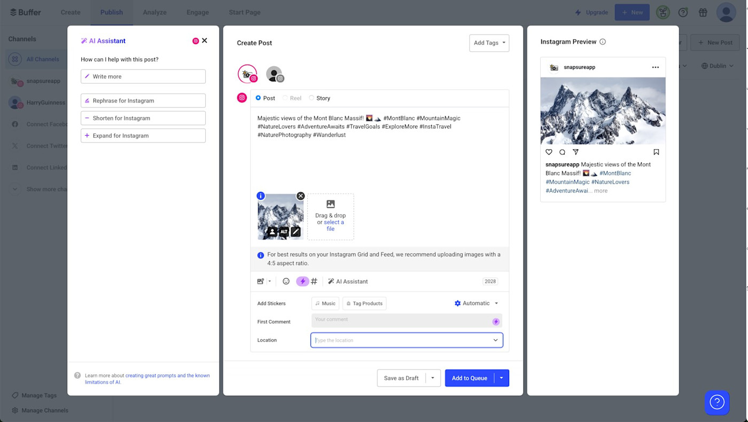Open three-dot menu in Instagram preview

point(656,67)
